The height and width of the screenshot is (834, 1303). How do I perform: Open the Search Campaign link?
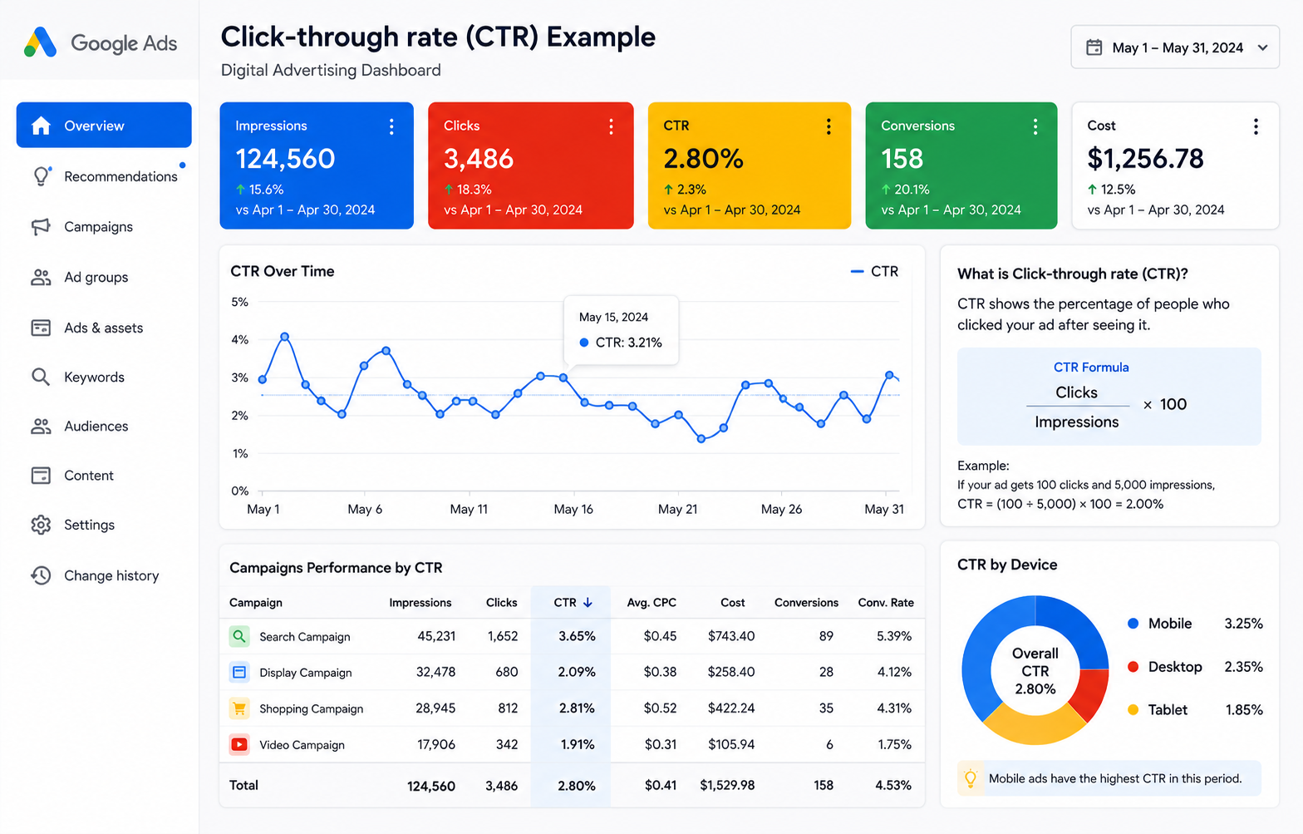tap(304, 637)
